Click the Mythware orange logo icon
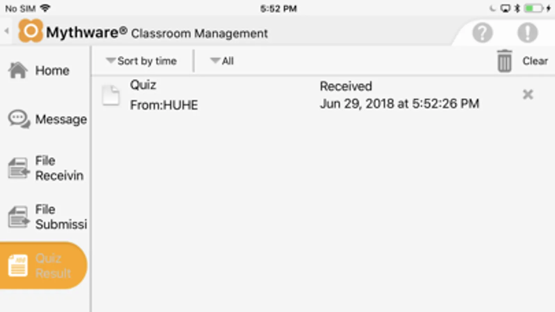 point(31,31)
